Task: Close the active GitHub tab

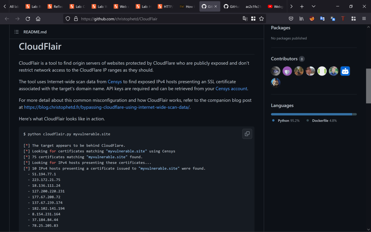Action: (215, 6)
